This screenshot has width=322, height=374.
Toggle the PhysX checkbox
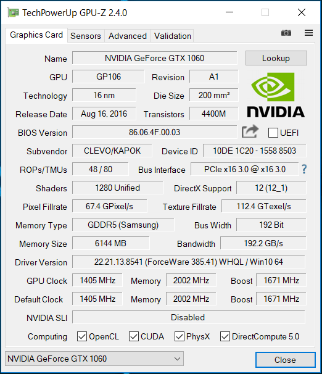tap(180, 336)
